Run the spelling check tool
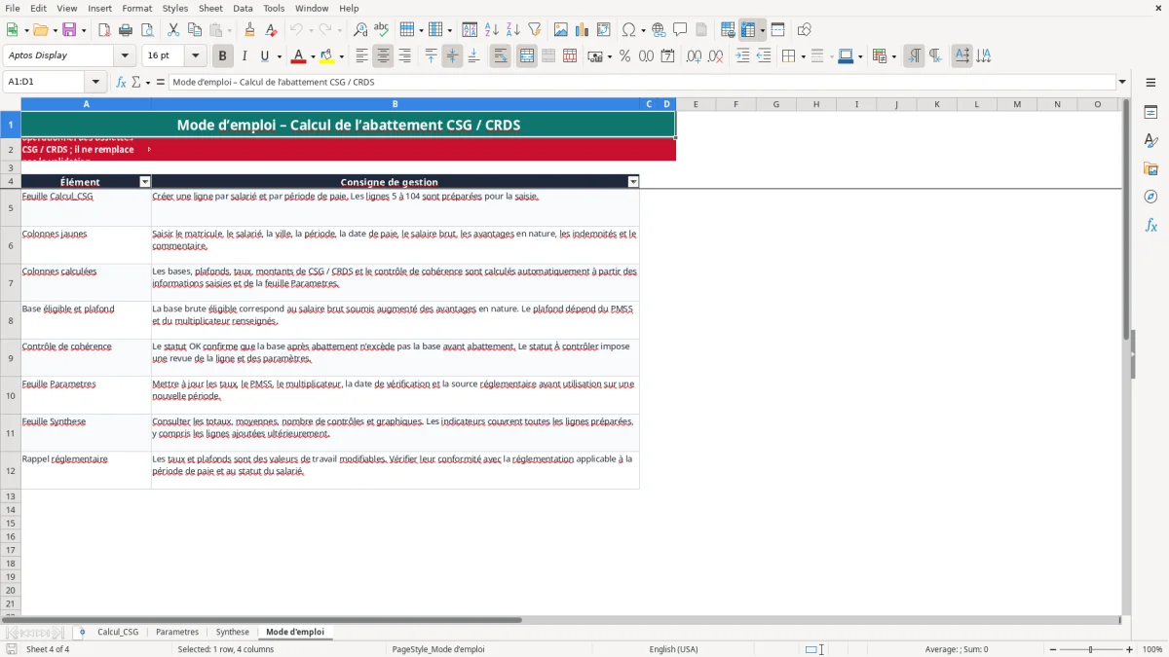This screenshot has width=1169, height=657. pos(382,30)
